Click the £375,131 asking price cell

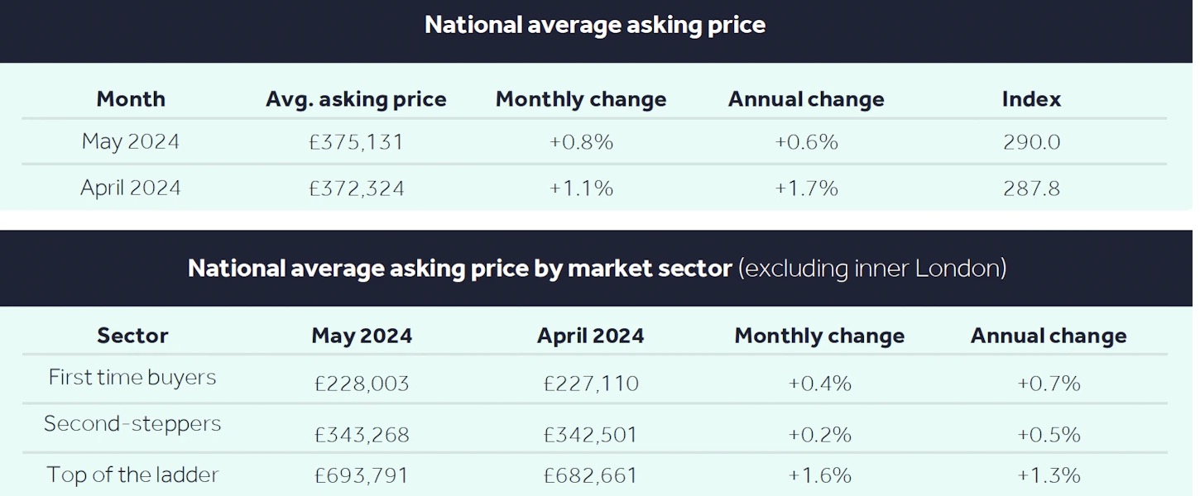point(356,142)
